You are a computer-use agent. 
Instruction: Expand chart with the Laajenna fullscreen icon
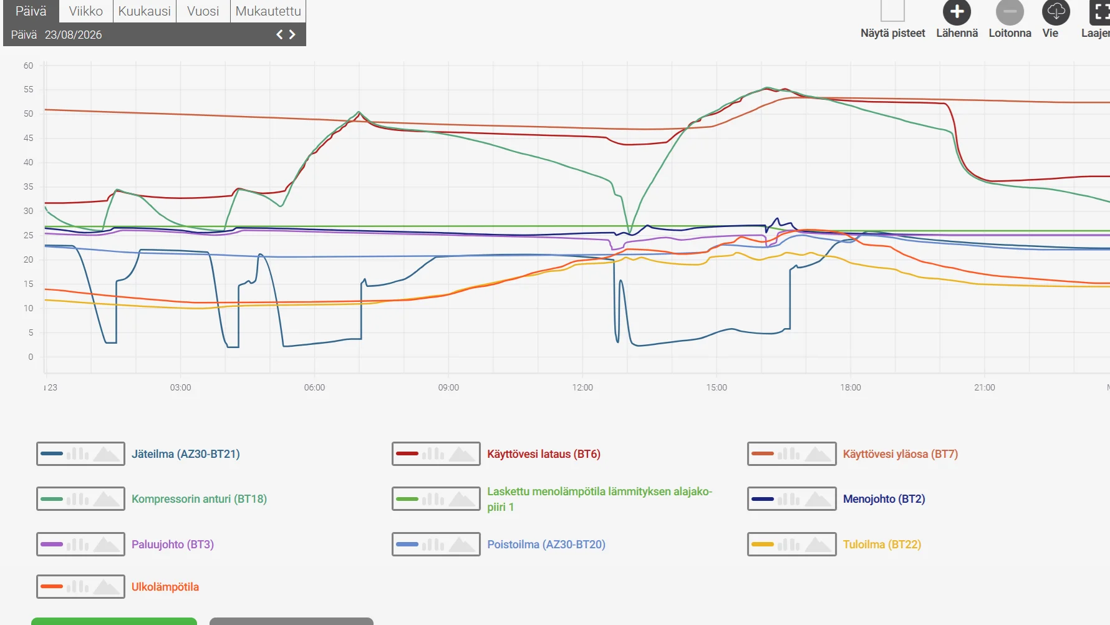(x=1100, y=12)
